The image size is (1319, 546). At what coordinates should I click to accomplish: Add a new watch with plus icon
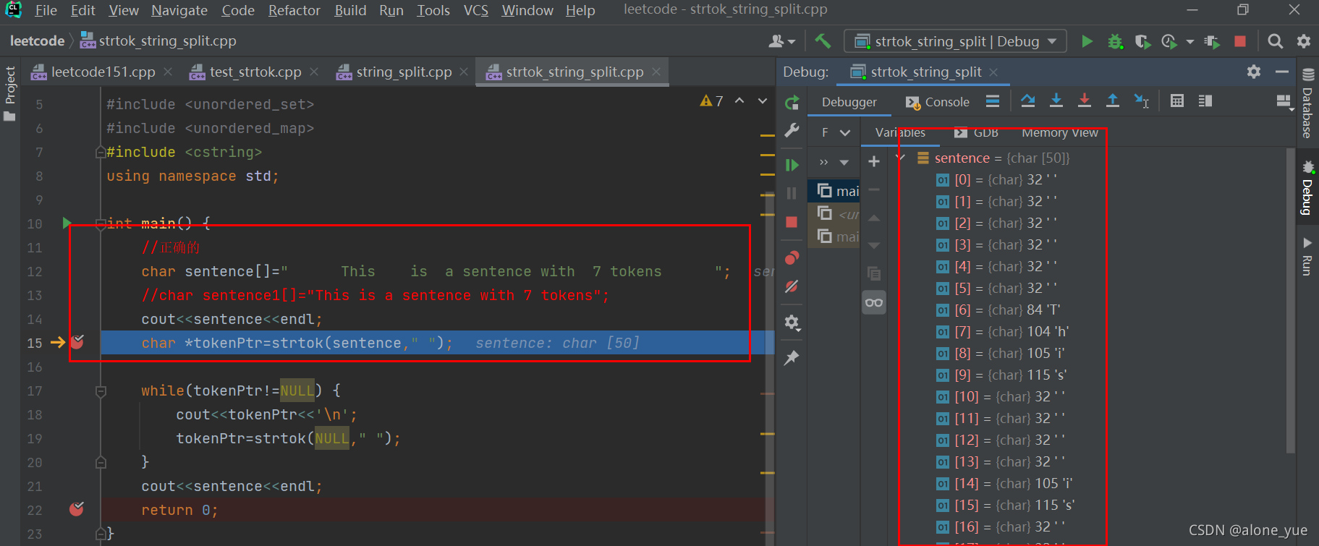pos(874,161)
